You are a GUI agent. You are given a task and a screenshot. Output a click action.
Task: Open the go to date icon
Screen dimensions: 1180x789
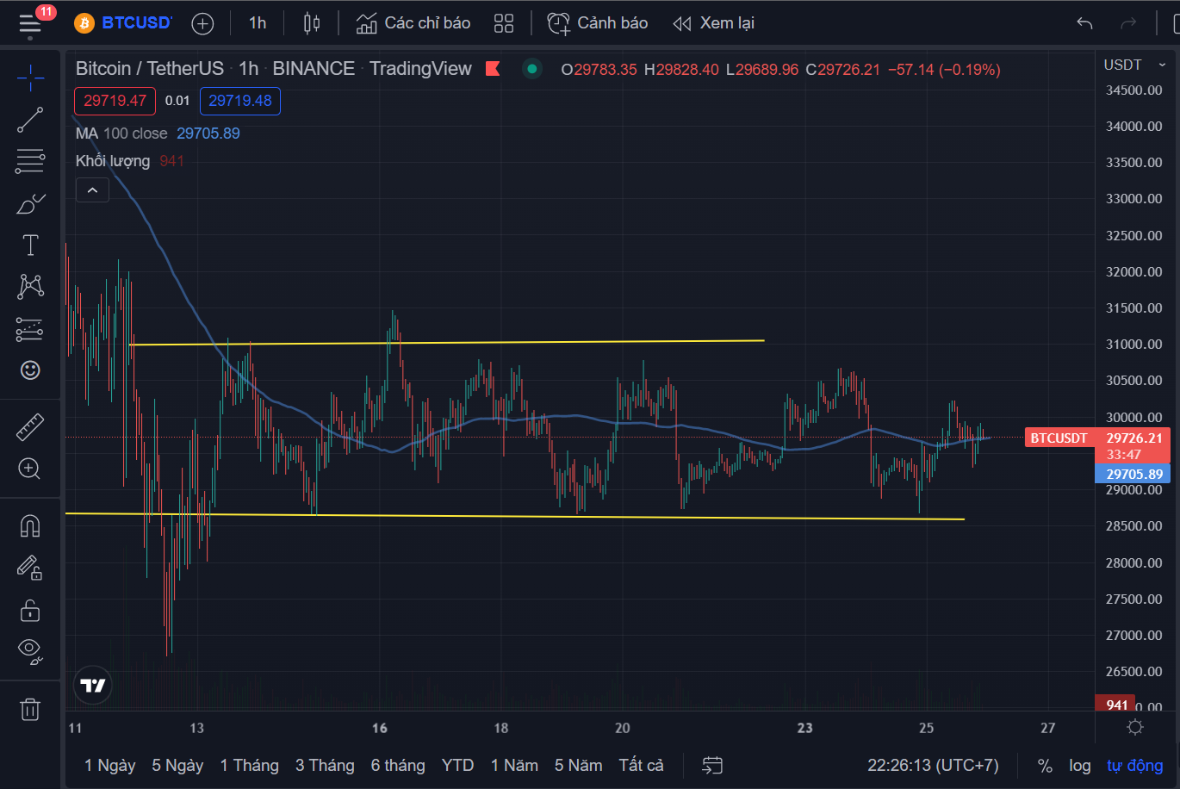point(712,765)
